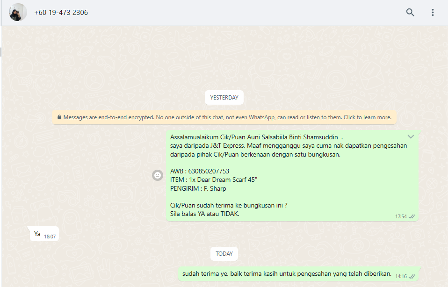448x287 pixels.
Task: Click the 18:07 timestamp on reply
Action: coord(50,237)
